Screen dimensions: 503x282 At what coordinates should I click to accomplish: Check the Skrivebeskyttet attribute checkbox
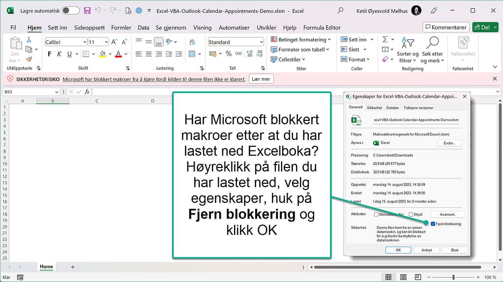coord(376,214)
